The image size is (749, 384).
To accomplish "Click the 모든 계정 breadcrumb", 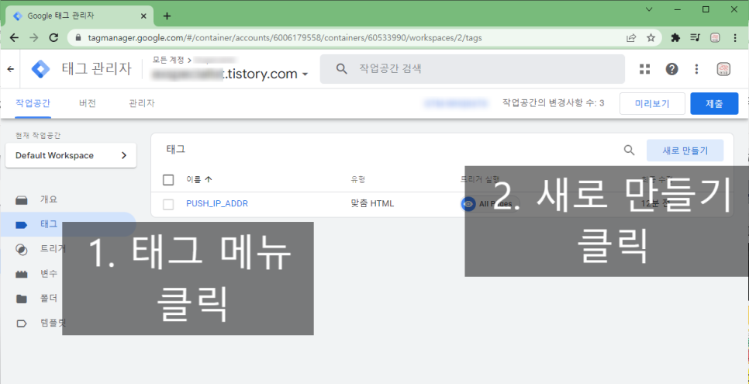I will (168, 60).
